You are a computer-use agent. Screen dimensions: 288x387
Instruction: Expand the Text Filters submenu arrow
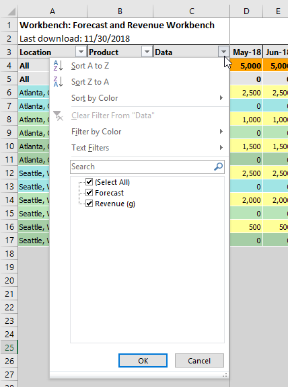221,148
